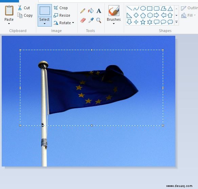The height and width of the screenshot is (189, 198).
Task: Click the Paste clipboard icon
Action: [9, 11]
